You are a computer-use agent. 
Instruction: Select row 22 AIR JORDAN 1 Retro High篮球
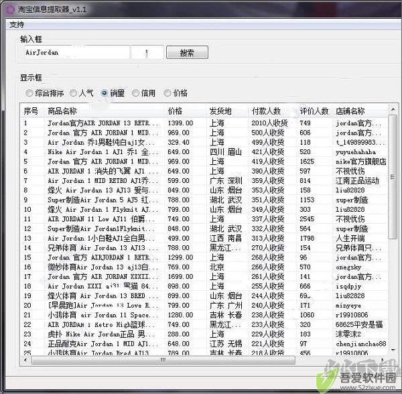(204, 324)
